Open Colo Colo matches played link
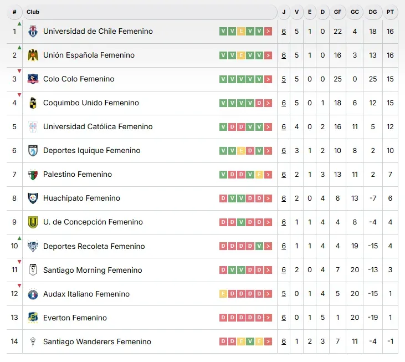 (x=284, y=79)
